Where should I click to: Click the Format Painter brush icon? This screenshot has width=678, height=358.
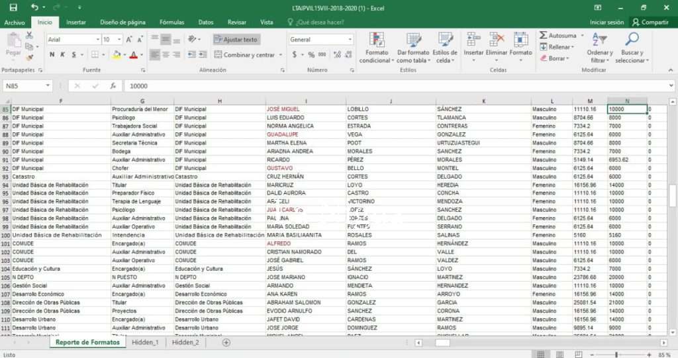[x=29, y=57]
